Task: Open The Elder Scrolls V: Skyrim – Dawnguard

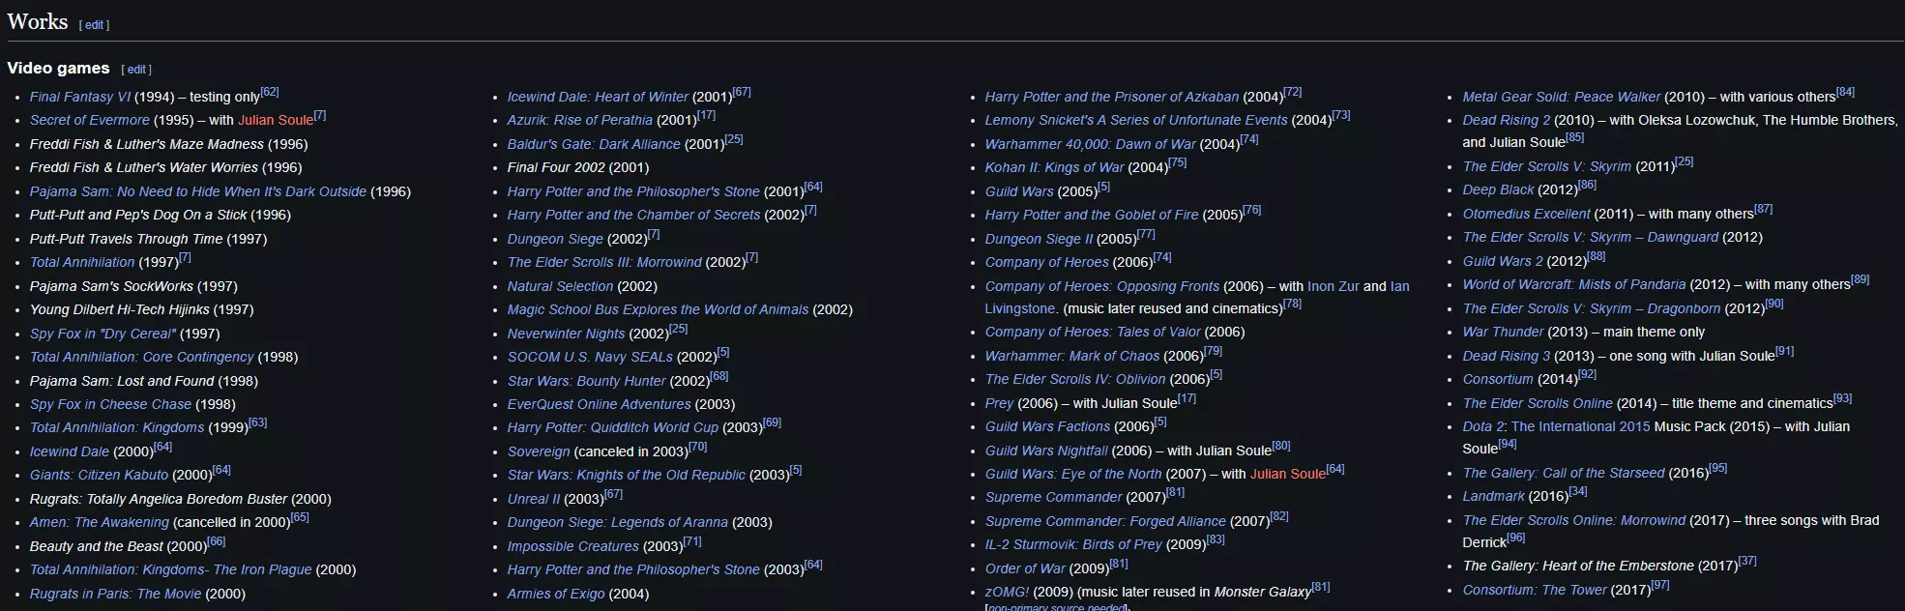Action: click(x=1591, y=238)
